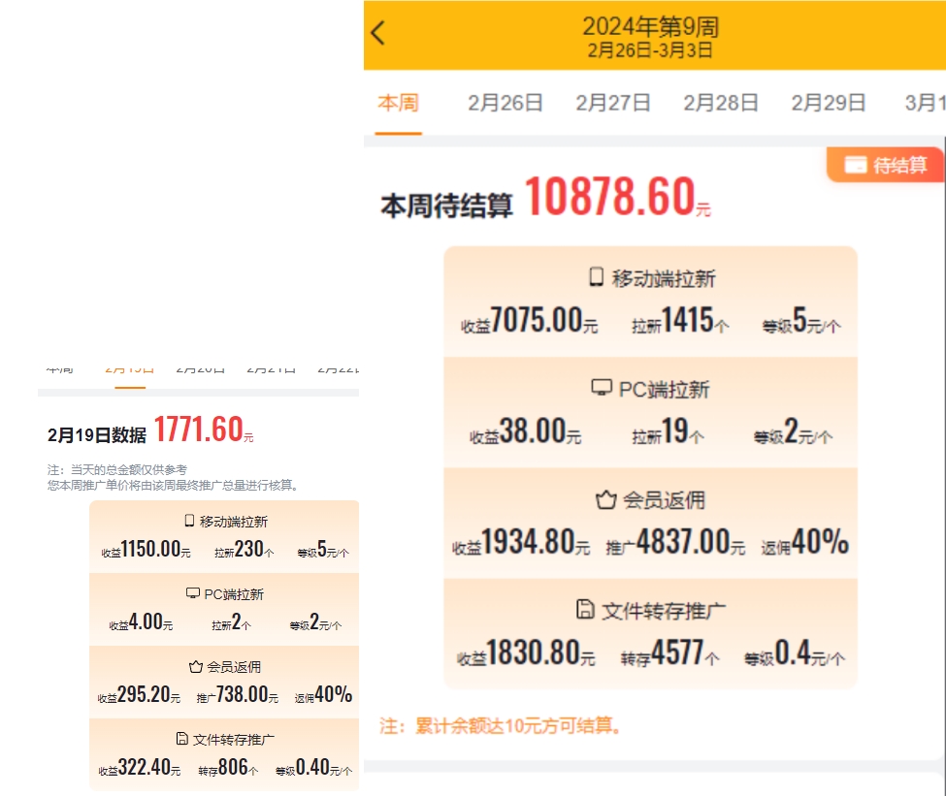Click the crown icon in the daily 会员返佣 card

(195, 666)
